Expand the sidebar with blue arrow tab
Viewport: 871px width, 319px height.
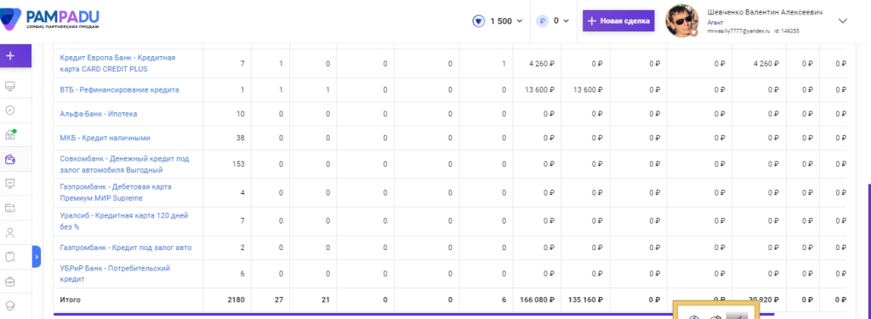[x=36, y=257]
